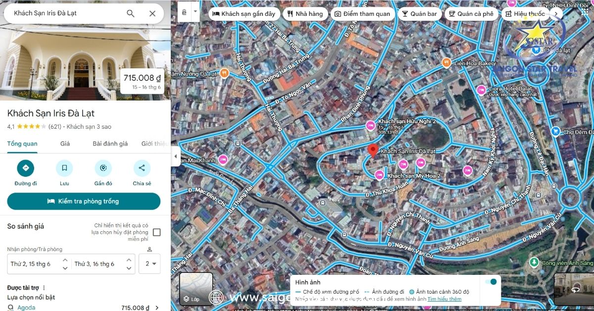Screen dimensions: 594x311
Task: Decrease check-in date with down chevron
Action: [x=65, y=268]
